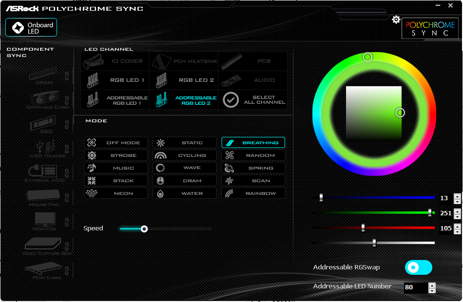Open the settings gear icon
Viewport: 463px width, 302px height.
click(396, 20)
